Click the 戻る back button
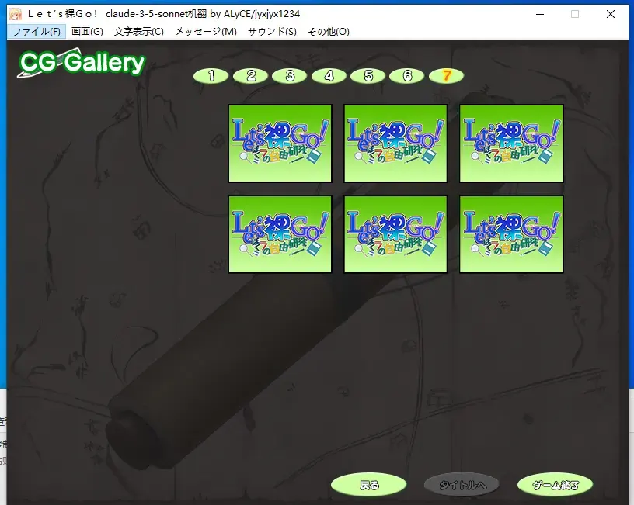The height and width of the screenshot is (505, 634). (x=369, y=484)
